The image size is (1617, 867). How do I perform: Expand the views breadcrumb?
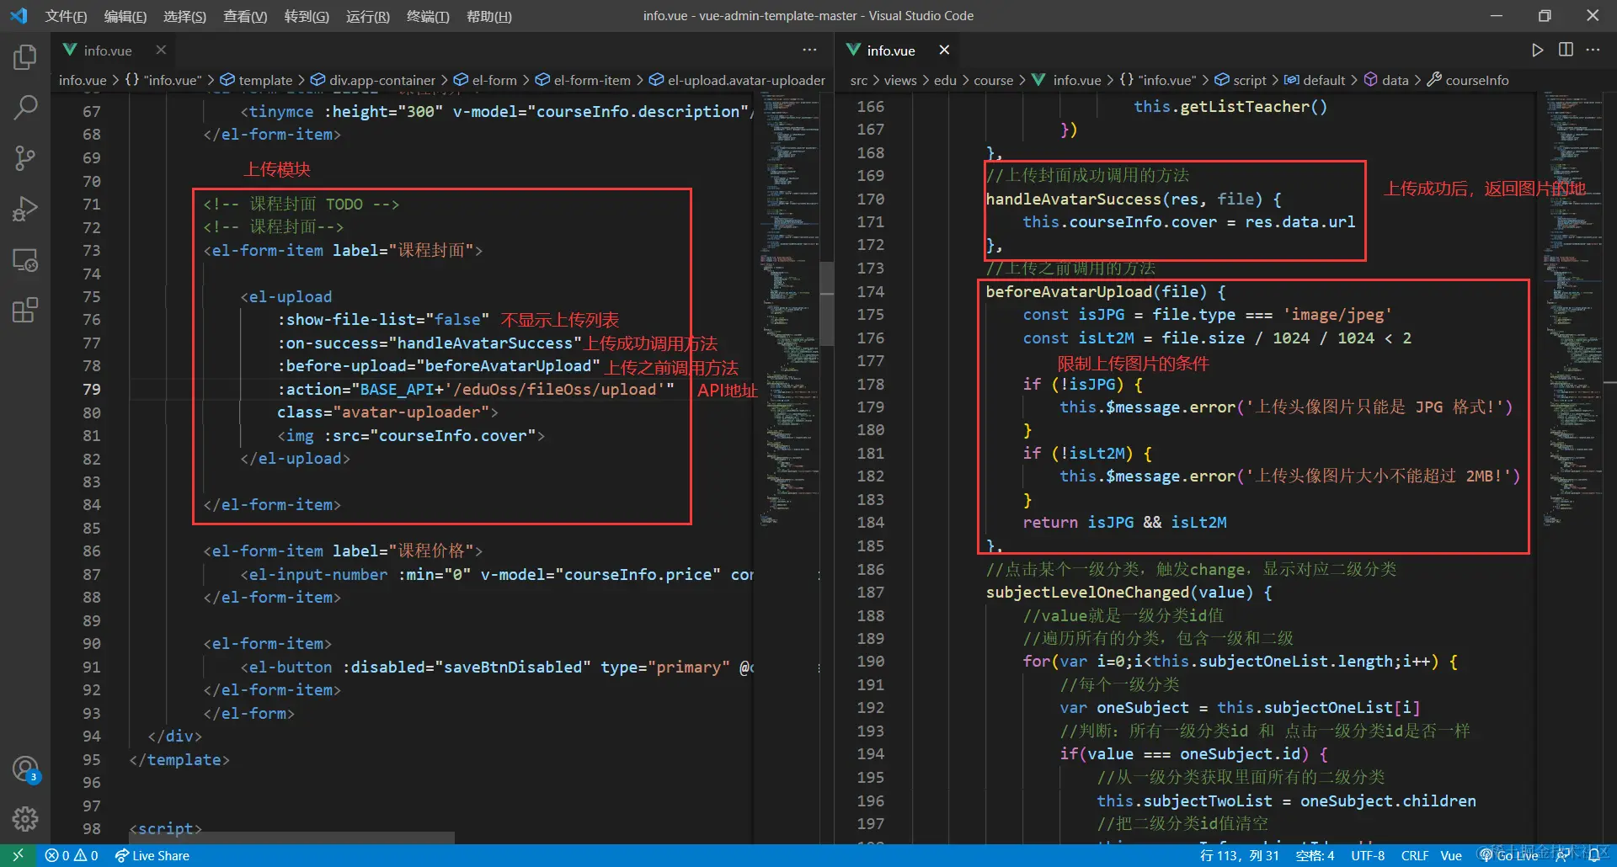click(900, 80)
